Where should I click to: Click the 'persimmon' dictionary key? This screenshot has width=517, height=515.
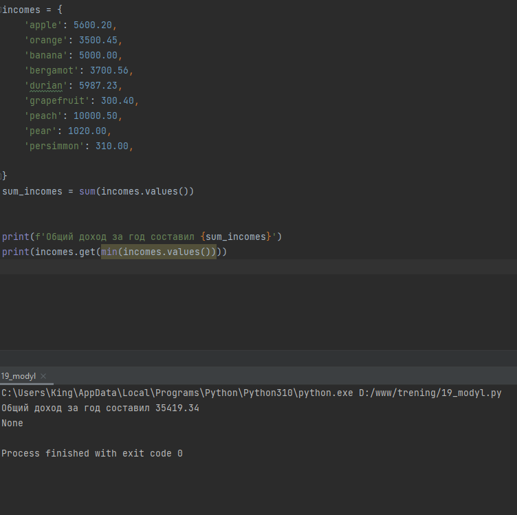point(54,146)
